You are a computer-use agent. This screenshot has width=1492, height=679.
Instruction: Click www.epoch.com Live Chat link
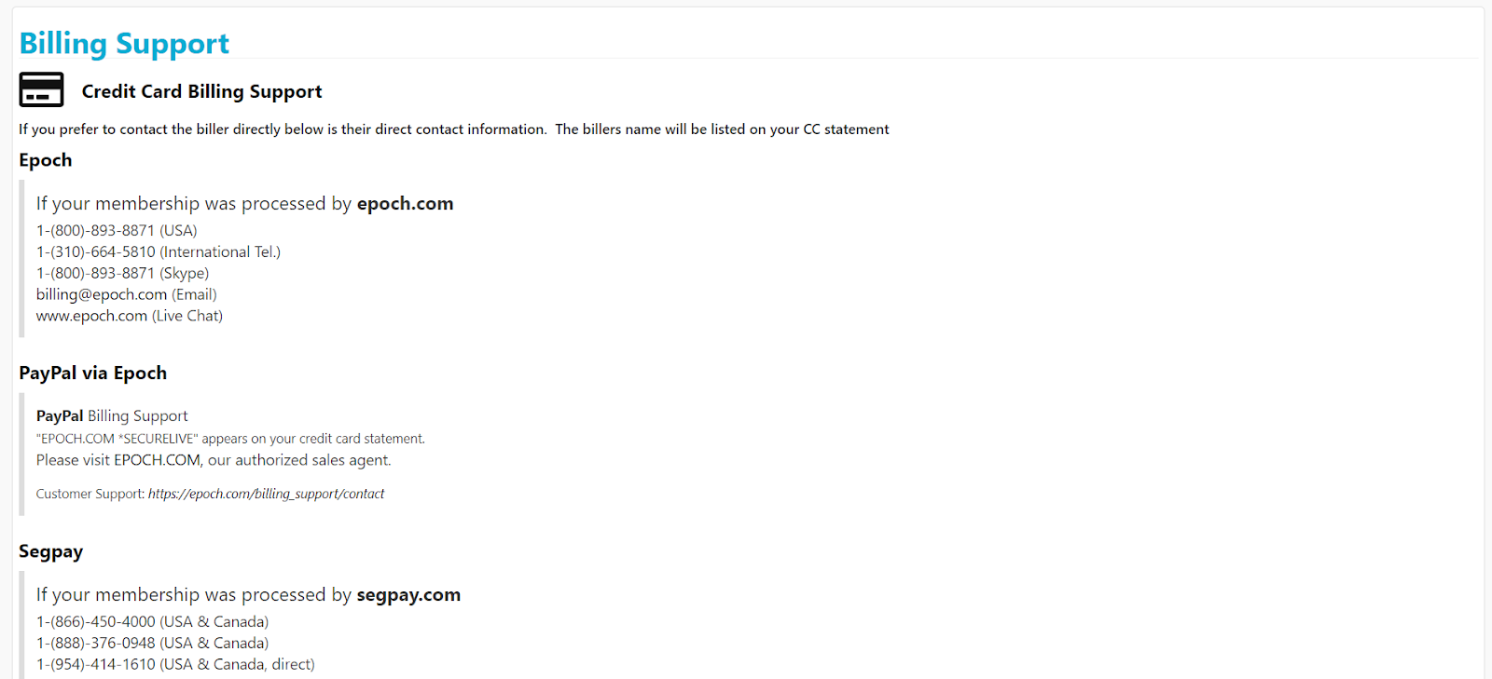tap(91, 316)
